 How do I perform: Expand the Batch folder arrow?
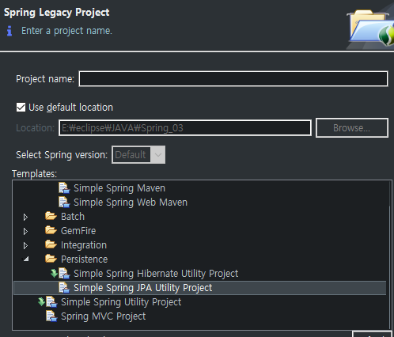coord(25,217)
